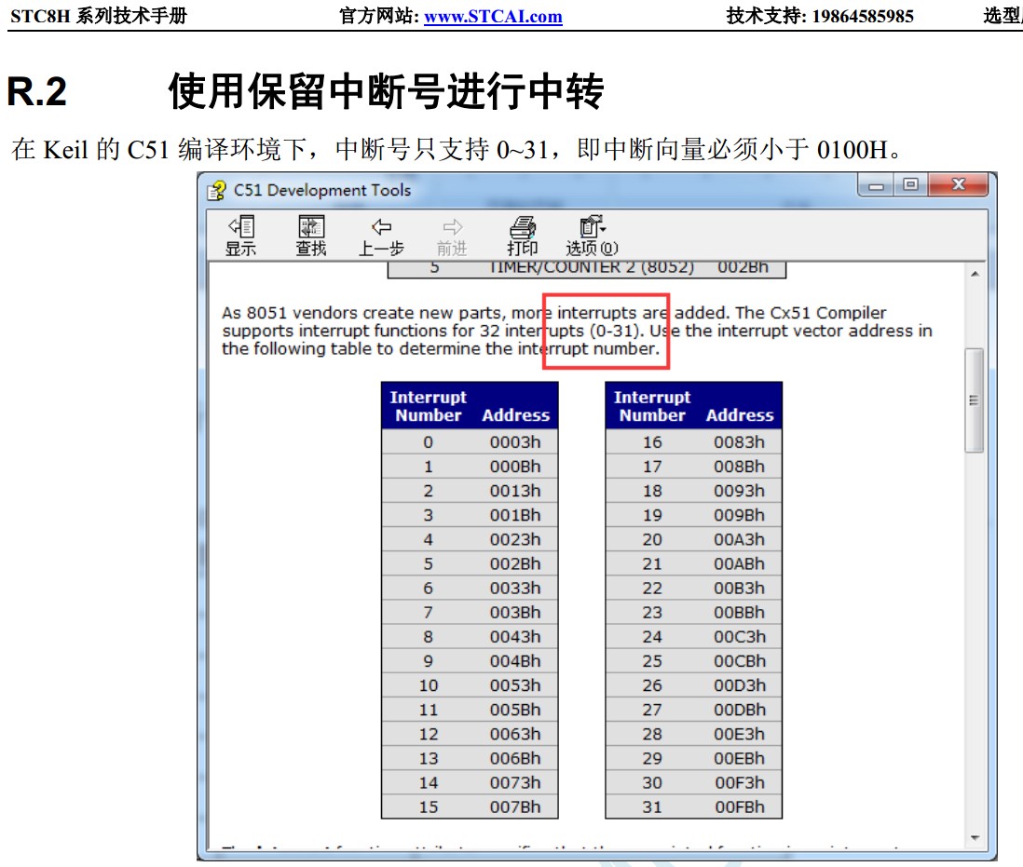Click address cell 0003h

click(x=515, y=442)
